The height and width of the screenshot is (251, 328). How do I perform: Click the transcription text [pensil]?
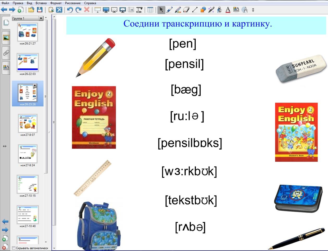184,64
